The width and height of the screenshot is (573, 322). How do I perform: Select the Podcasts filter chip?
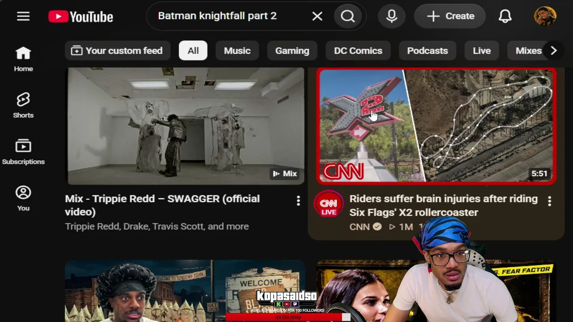[x=428, y=51]
